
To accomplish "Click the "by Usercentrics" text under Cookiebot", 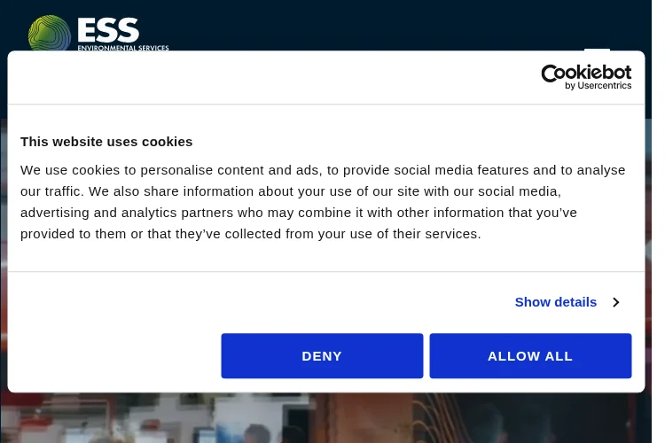I will pyautogui.click(x=598, y=86).
